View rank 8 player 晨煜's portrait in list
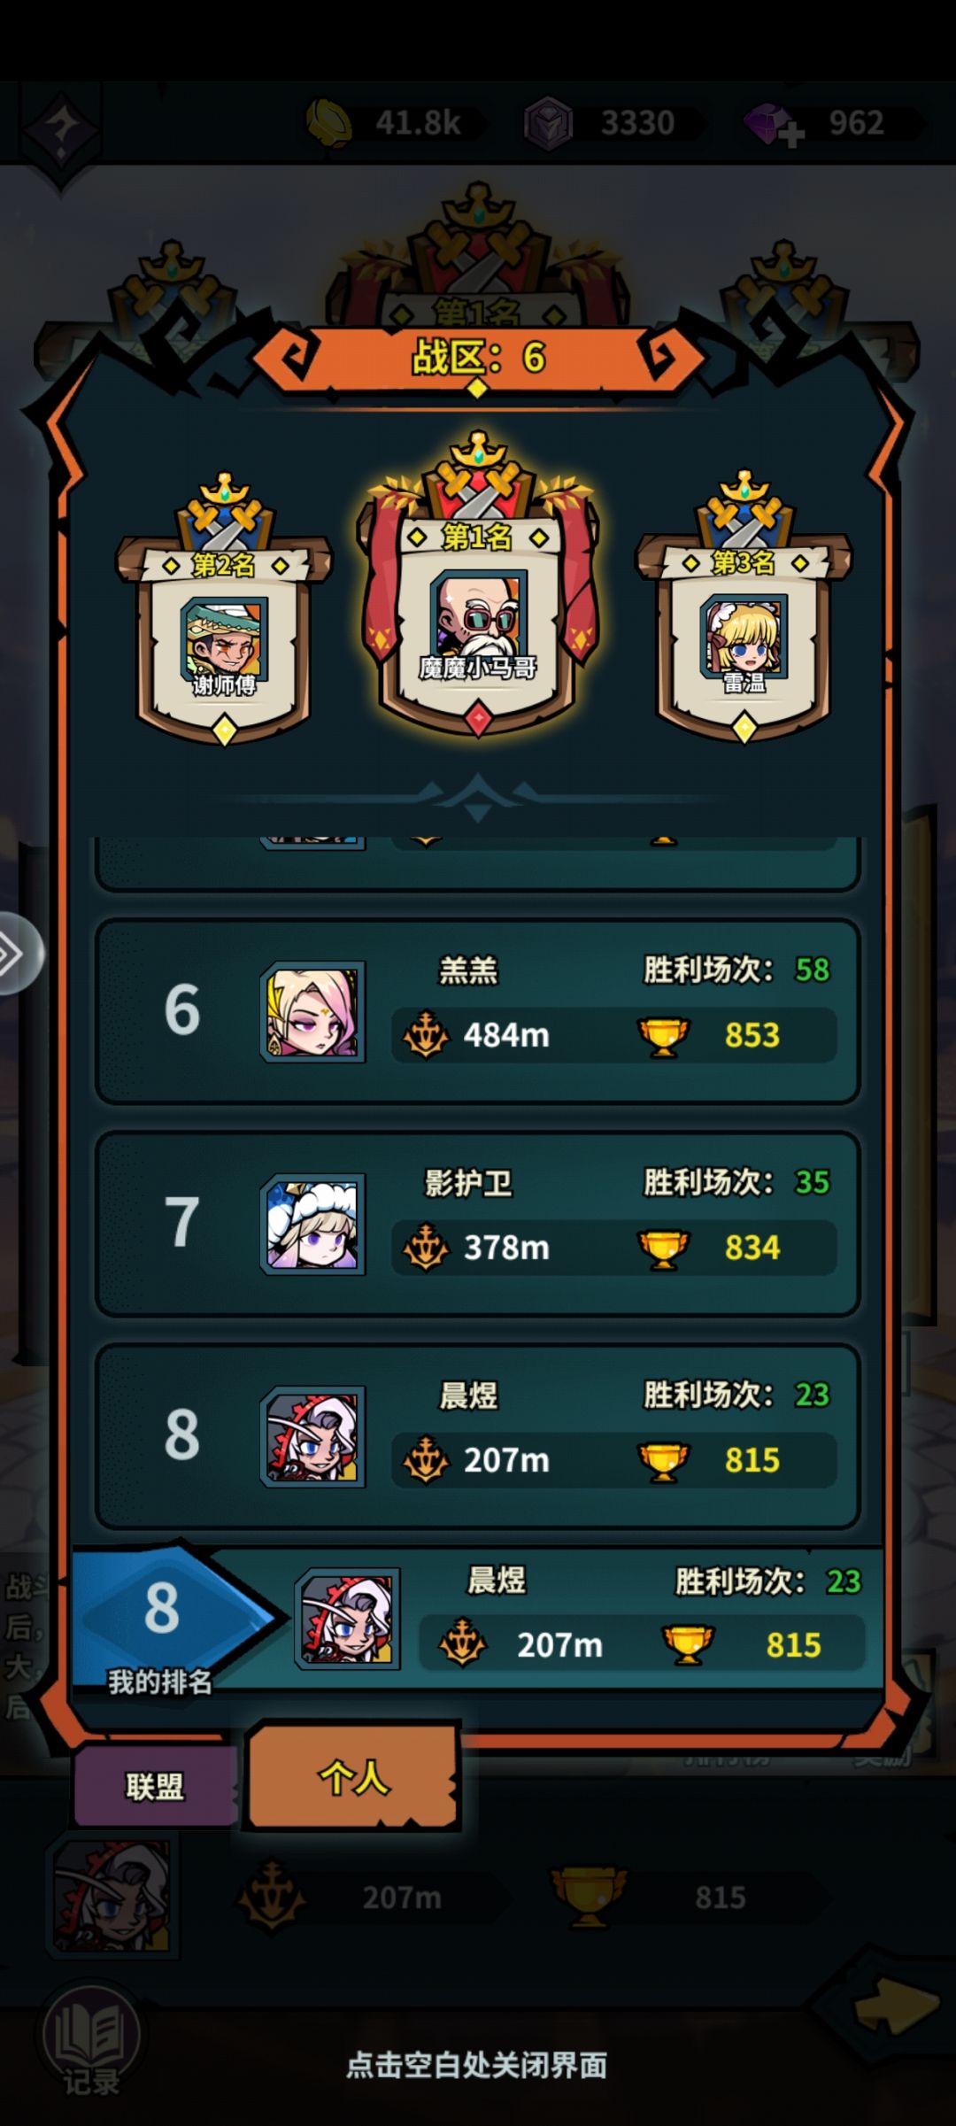The height and width of the screenshot is (2126, 956). point(312,1436)
